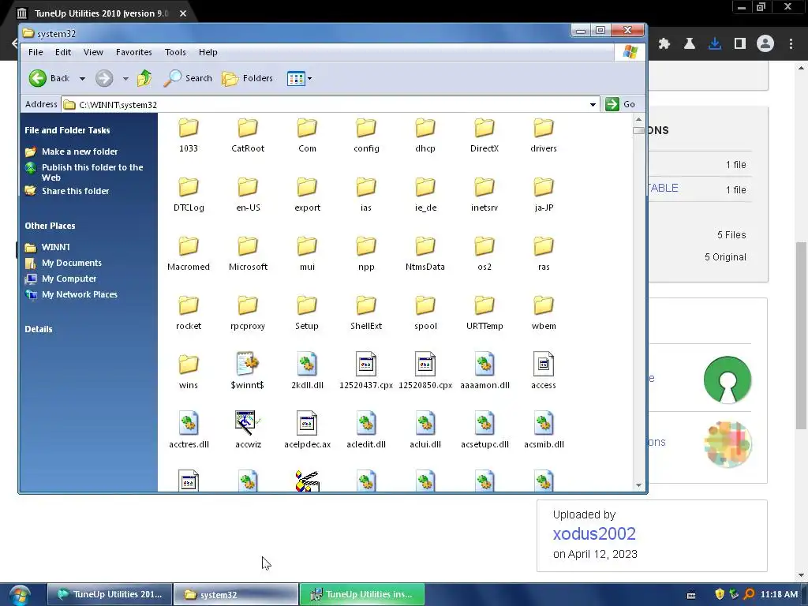
Task: Click the file list scroll down arrow
Action: click(638, 485)
